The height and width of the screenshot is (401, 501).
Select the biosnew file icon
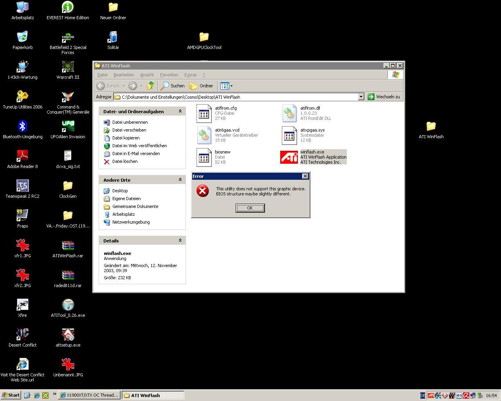204,157
